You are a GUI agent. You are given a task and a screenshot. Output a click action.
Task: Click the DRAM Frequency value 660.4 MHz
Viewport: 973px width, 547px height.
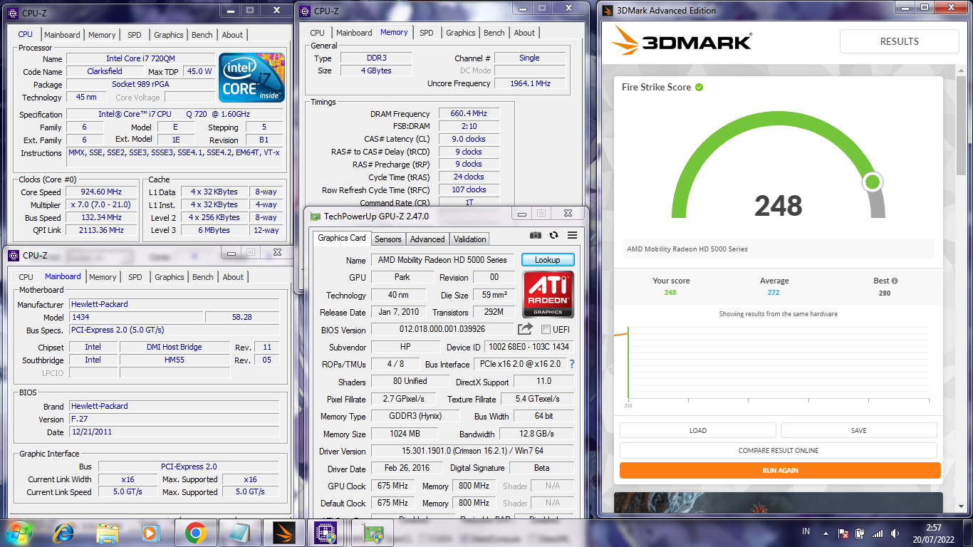(469, 113)
